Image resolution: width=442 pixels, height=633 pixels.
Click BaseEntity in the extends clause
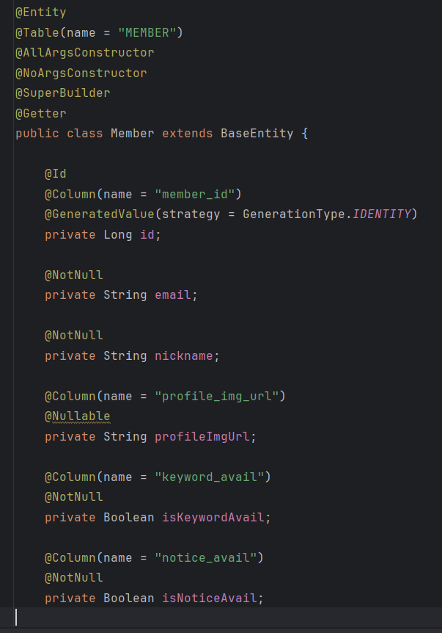(257, 134)
